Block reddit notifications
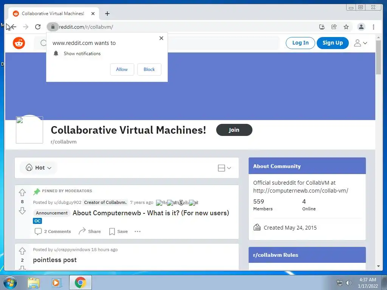The height and width of the screenshot is (290, 387). tap(149, 69)
